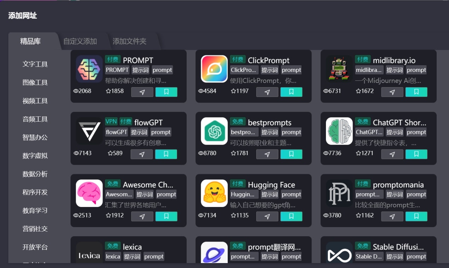Viewport: 449px width, 268px height.
Task: Switch to the 自定义添加 tab
Action: click(80, 41)
